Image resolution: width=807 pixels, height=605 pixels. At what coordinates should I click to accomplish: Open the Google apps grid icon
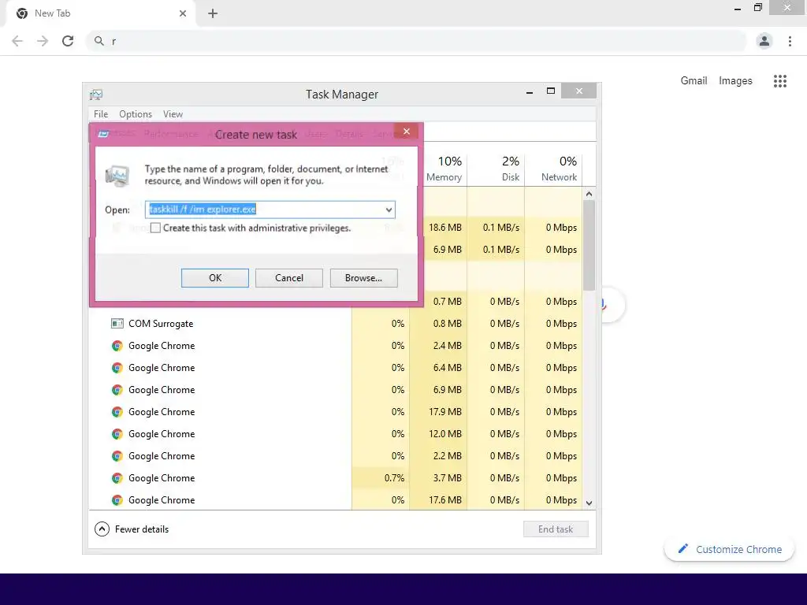coord(780,81)
